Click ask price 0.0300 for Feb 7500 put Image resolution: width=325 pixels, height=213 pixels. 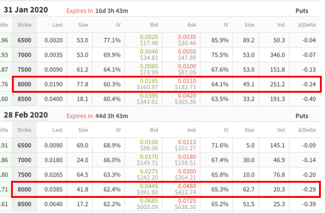pyautogui.click(x=187, y=171)
